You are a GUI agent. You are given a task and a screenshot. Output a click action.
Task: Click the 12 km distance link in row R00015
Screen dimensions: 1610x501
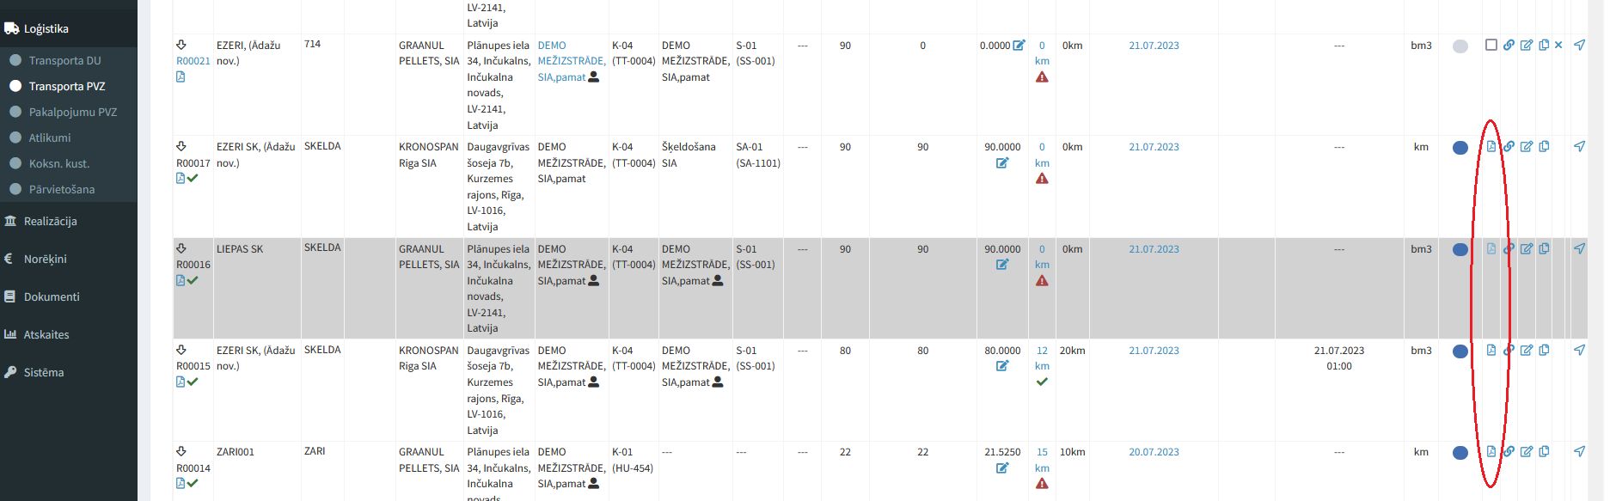tap(1042, 357)
